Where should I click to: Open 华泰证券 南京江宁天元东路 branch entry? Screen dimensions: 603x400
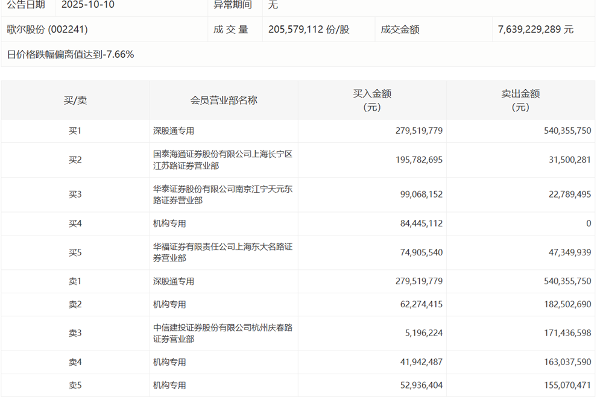223,195
